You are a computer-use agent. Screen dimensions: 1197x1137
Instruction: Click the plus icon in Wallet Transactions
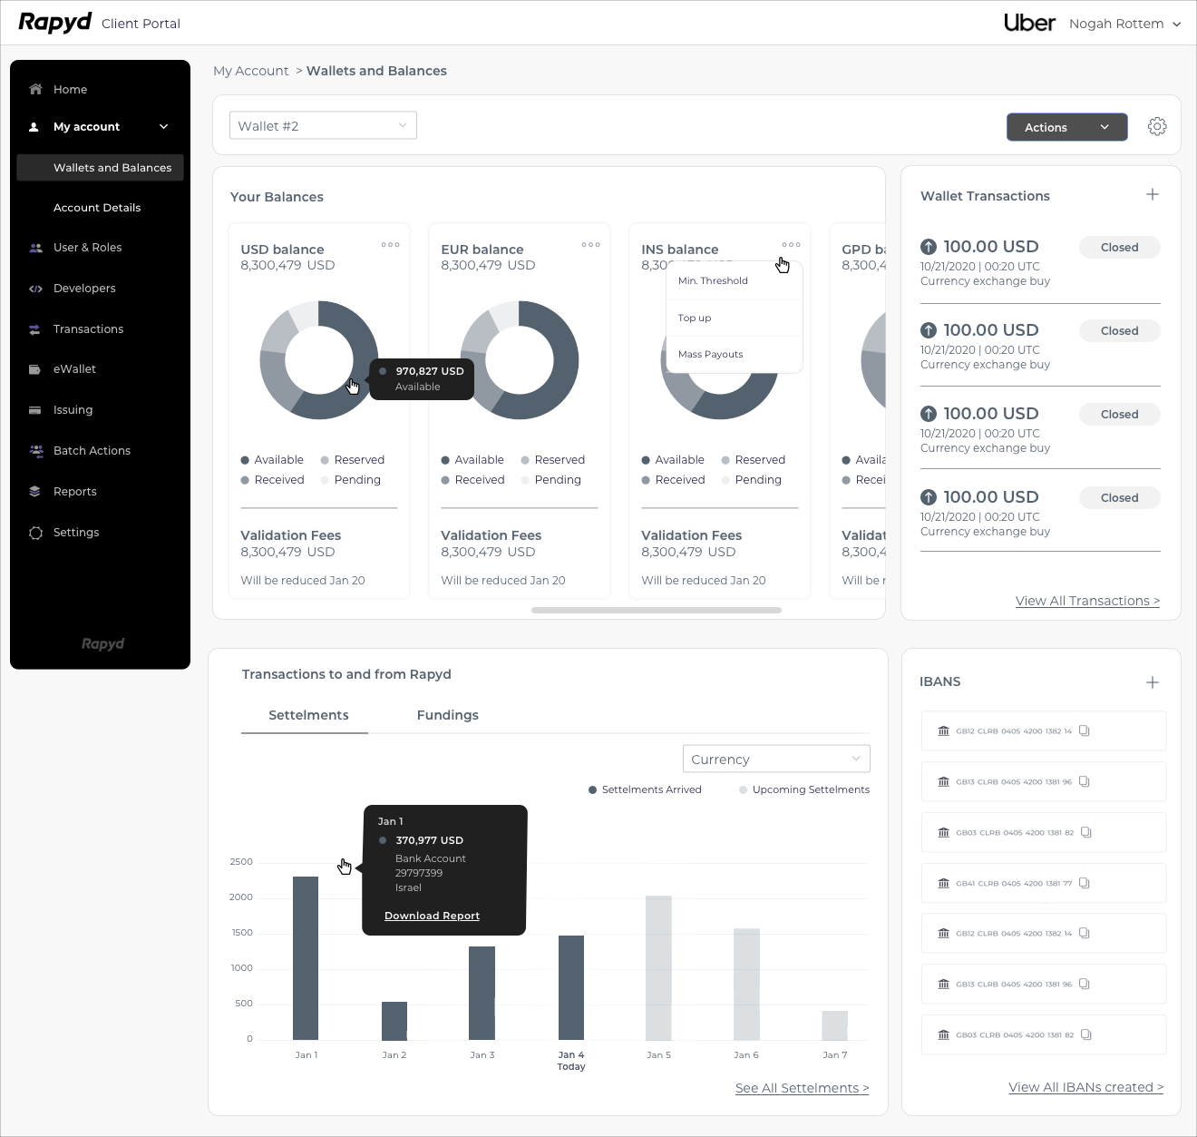pos(1152,194)
